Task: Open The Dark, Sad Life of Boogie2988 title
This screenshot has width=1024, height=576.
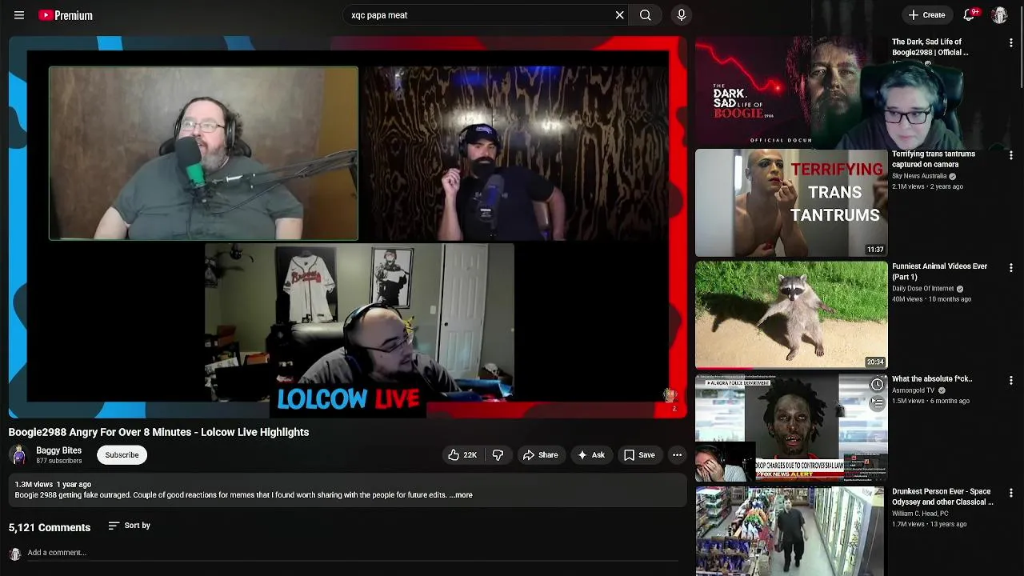Action: point(930,47)
